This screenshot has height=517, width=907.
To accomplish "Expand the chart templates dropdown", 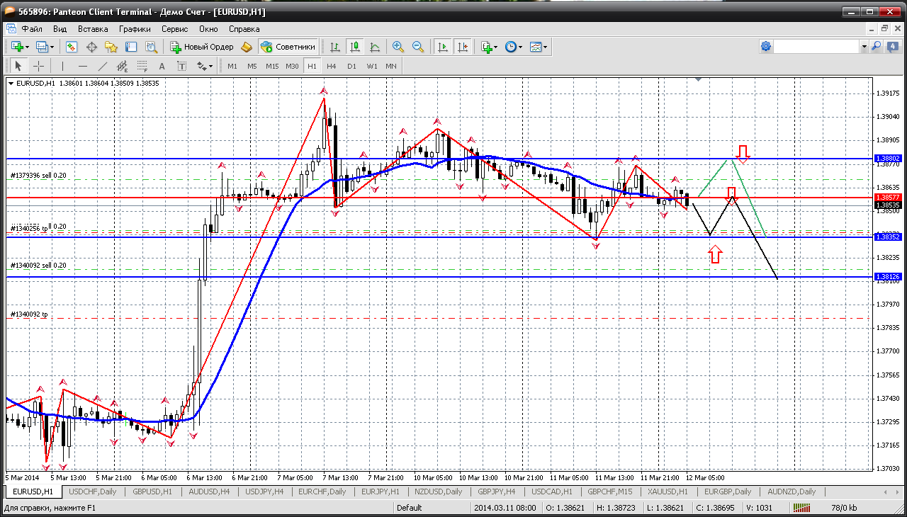I will (546, 47).
